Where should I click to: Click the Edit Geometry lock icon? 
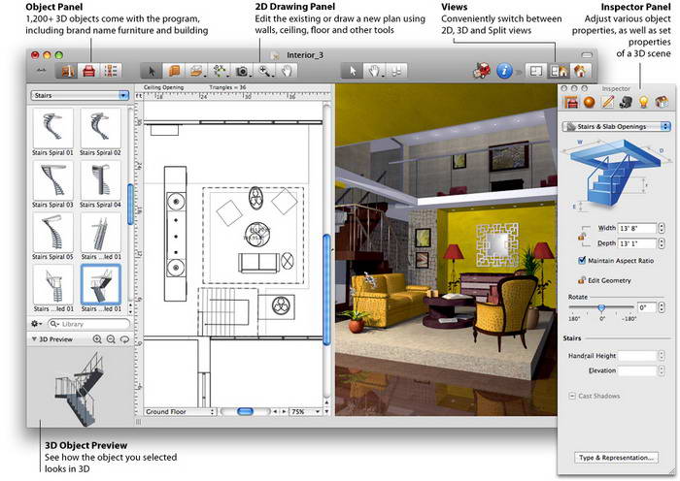tap(582, 280)
